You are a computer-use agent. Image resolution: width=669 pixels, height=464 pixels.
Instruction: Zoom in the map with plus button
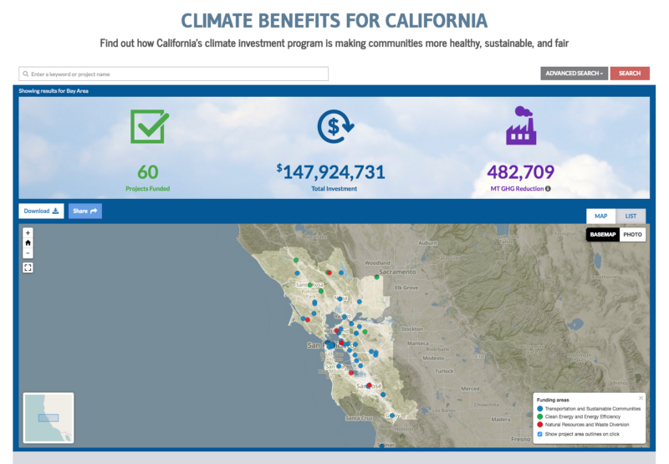coord(28,233)
